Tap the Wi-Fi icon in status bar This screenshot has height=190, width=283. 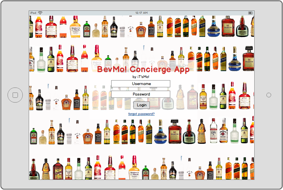click(40, 13)
